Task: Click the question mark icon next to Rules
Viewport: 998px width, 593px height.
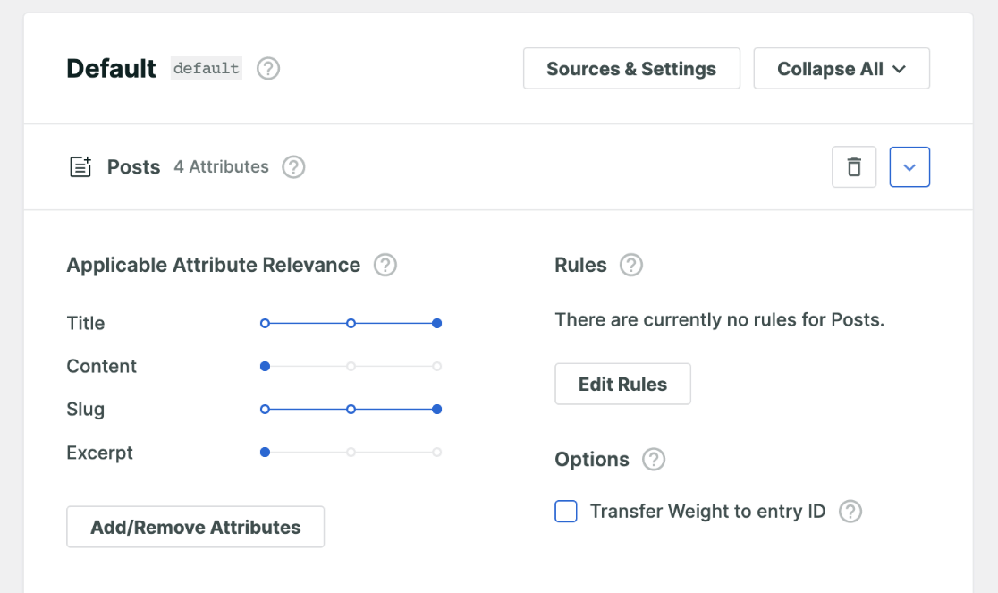Action: [631, 266]
